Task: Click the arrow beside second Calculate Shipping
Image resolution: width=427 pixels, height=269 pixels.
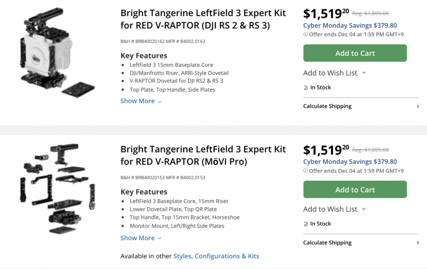Action: pyautogui.click(x=417, y=242)
